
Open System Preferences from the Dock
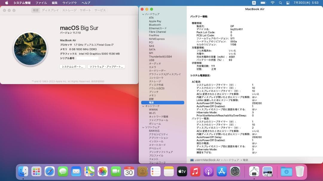[234, 172]
